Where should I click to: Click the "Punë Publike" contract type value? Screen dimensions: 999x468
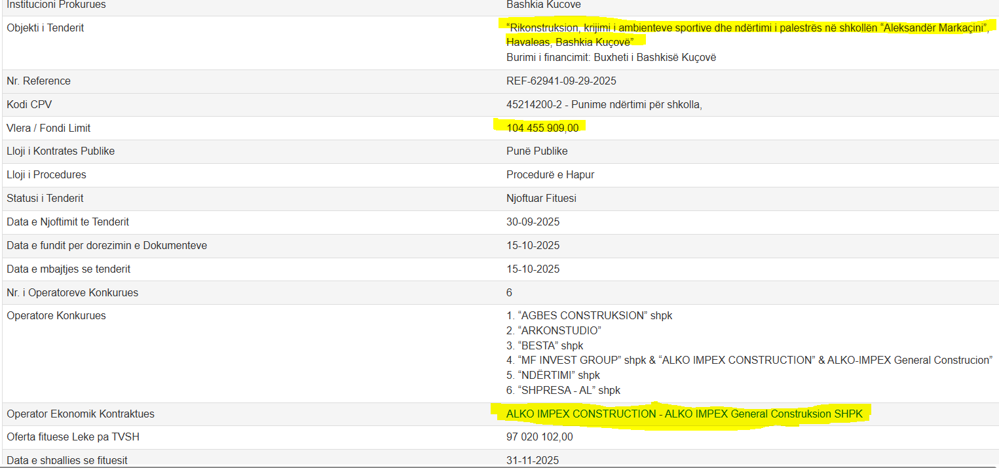click(x=537, y=151)
